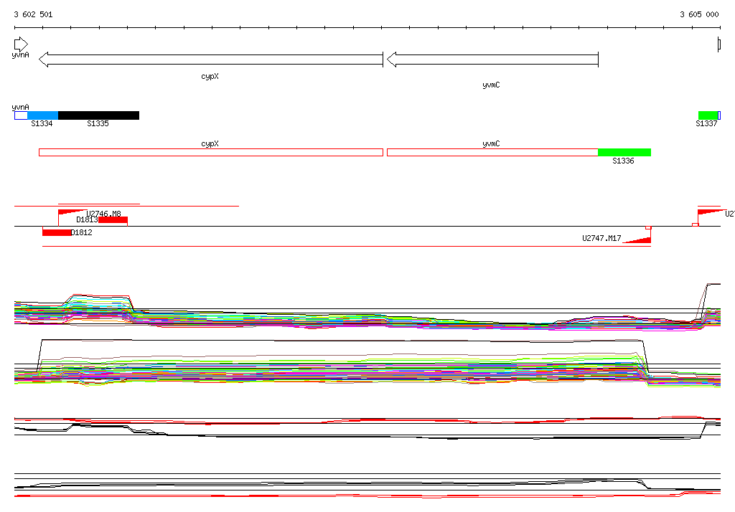Click the black S1335 segment bar
The height and width of the screenshot is (512, 735).
[98, 115]
